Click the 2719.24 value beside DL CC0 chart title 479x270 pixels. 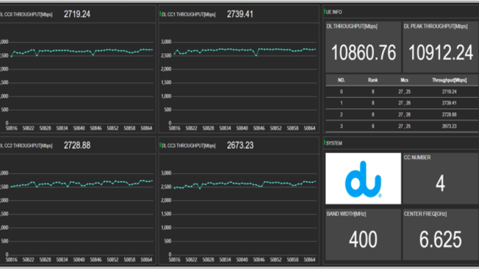pos(77,14)
